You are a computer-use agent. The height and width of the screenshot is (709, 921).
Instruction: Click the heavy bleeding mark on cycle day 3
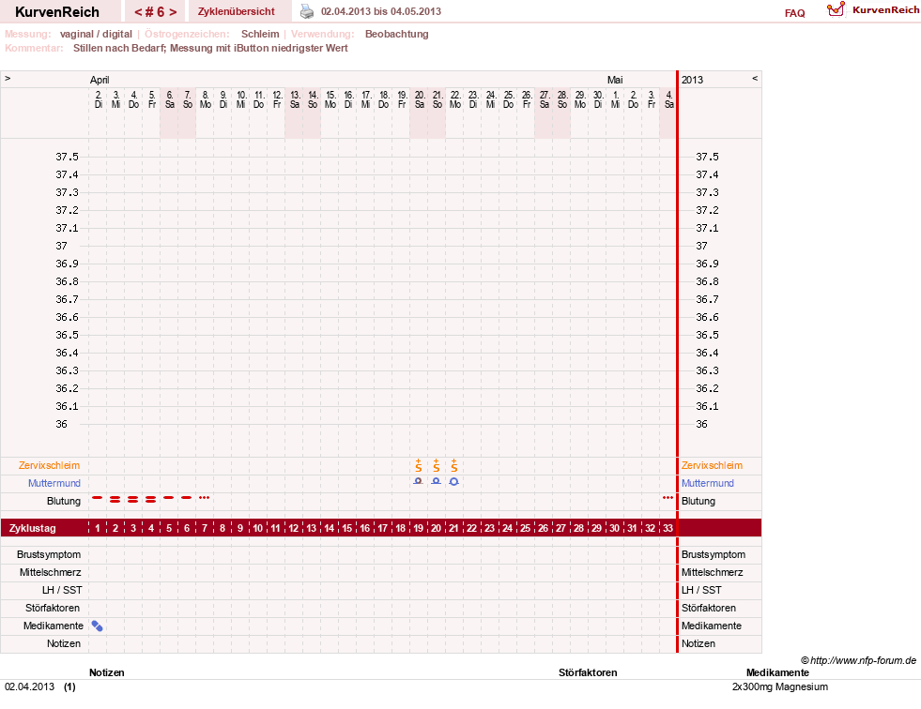tap(133, 500)
